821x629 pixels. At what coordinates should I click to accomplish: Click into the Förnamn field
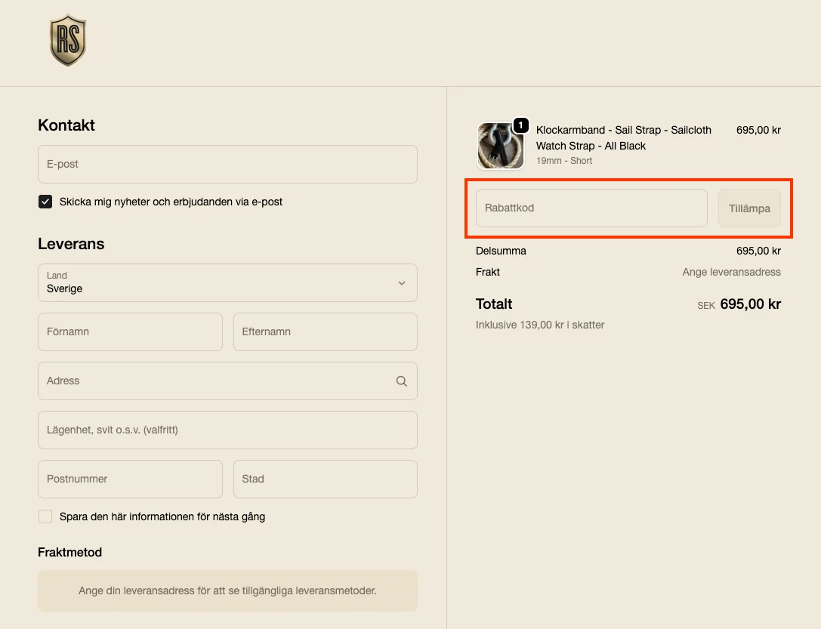[130, 332]
